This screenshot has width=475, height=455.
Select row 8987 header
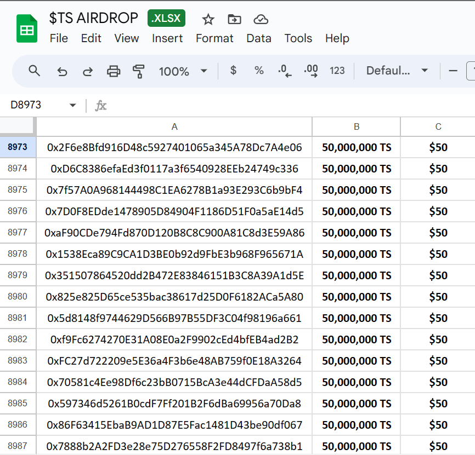point(18,446)
